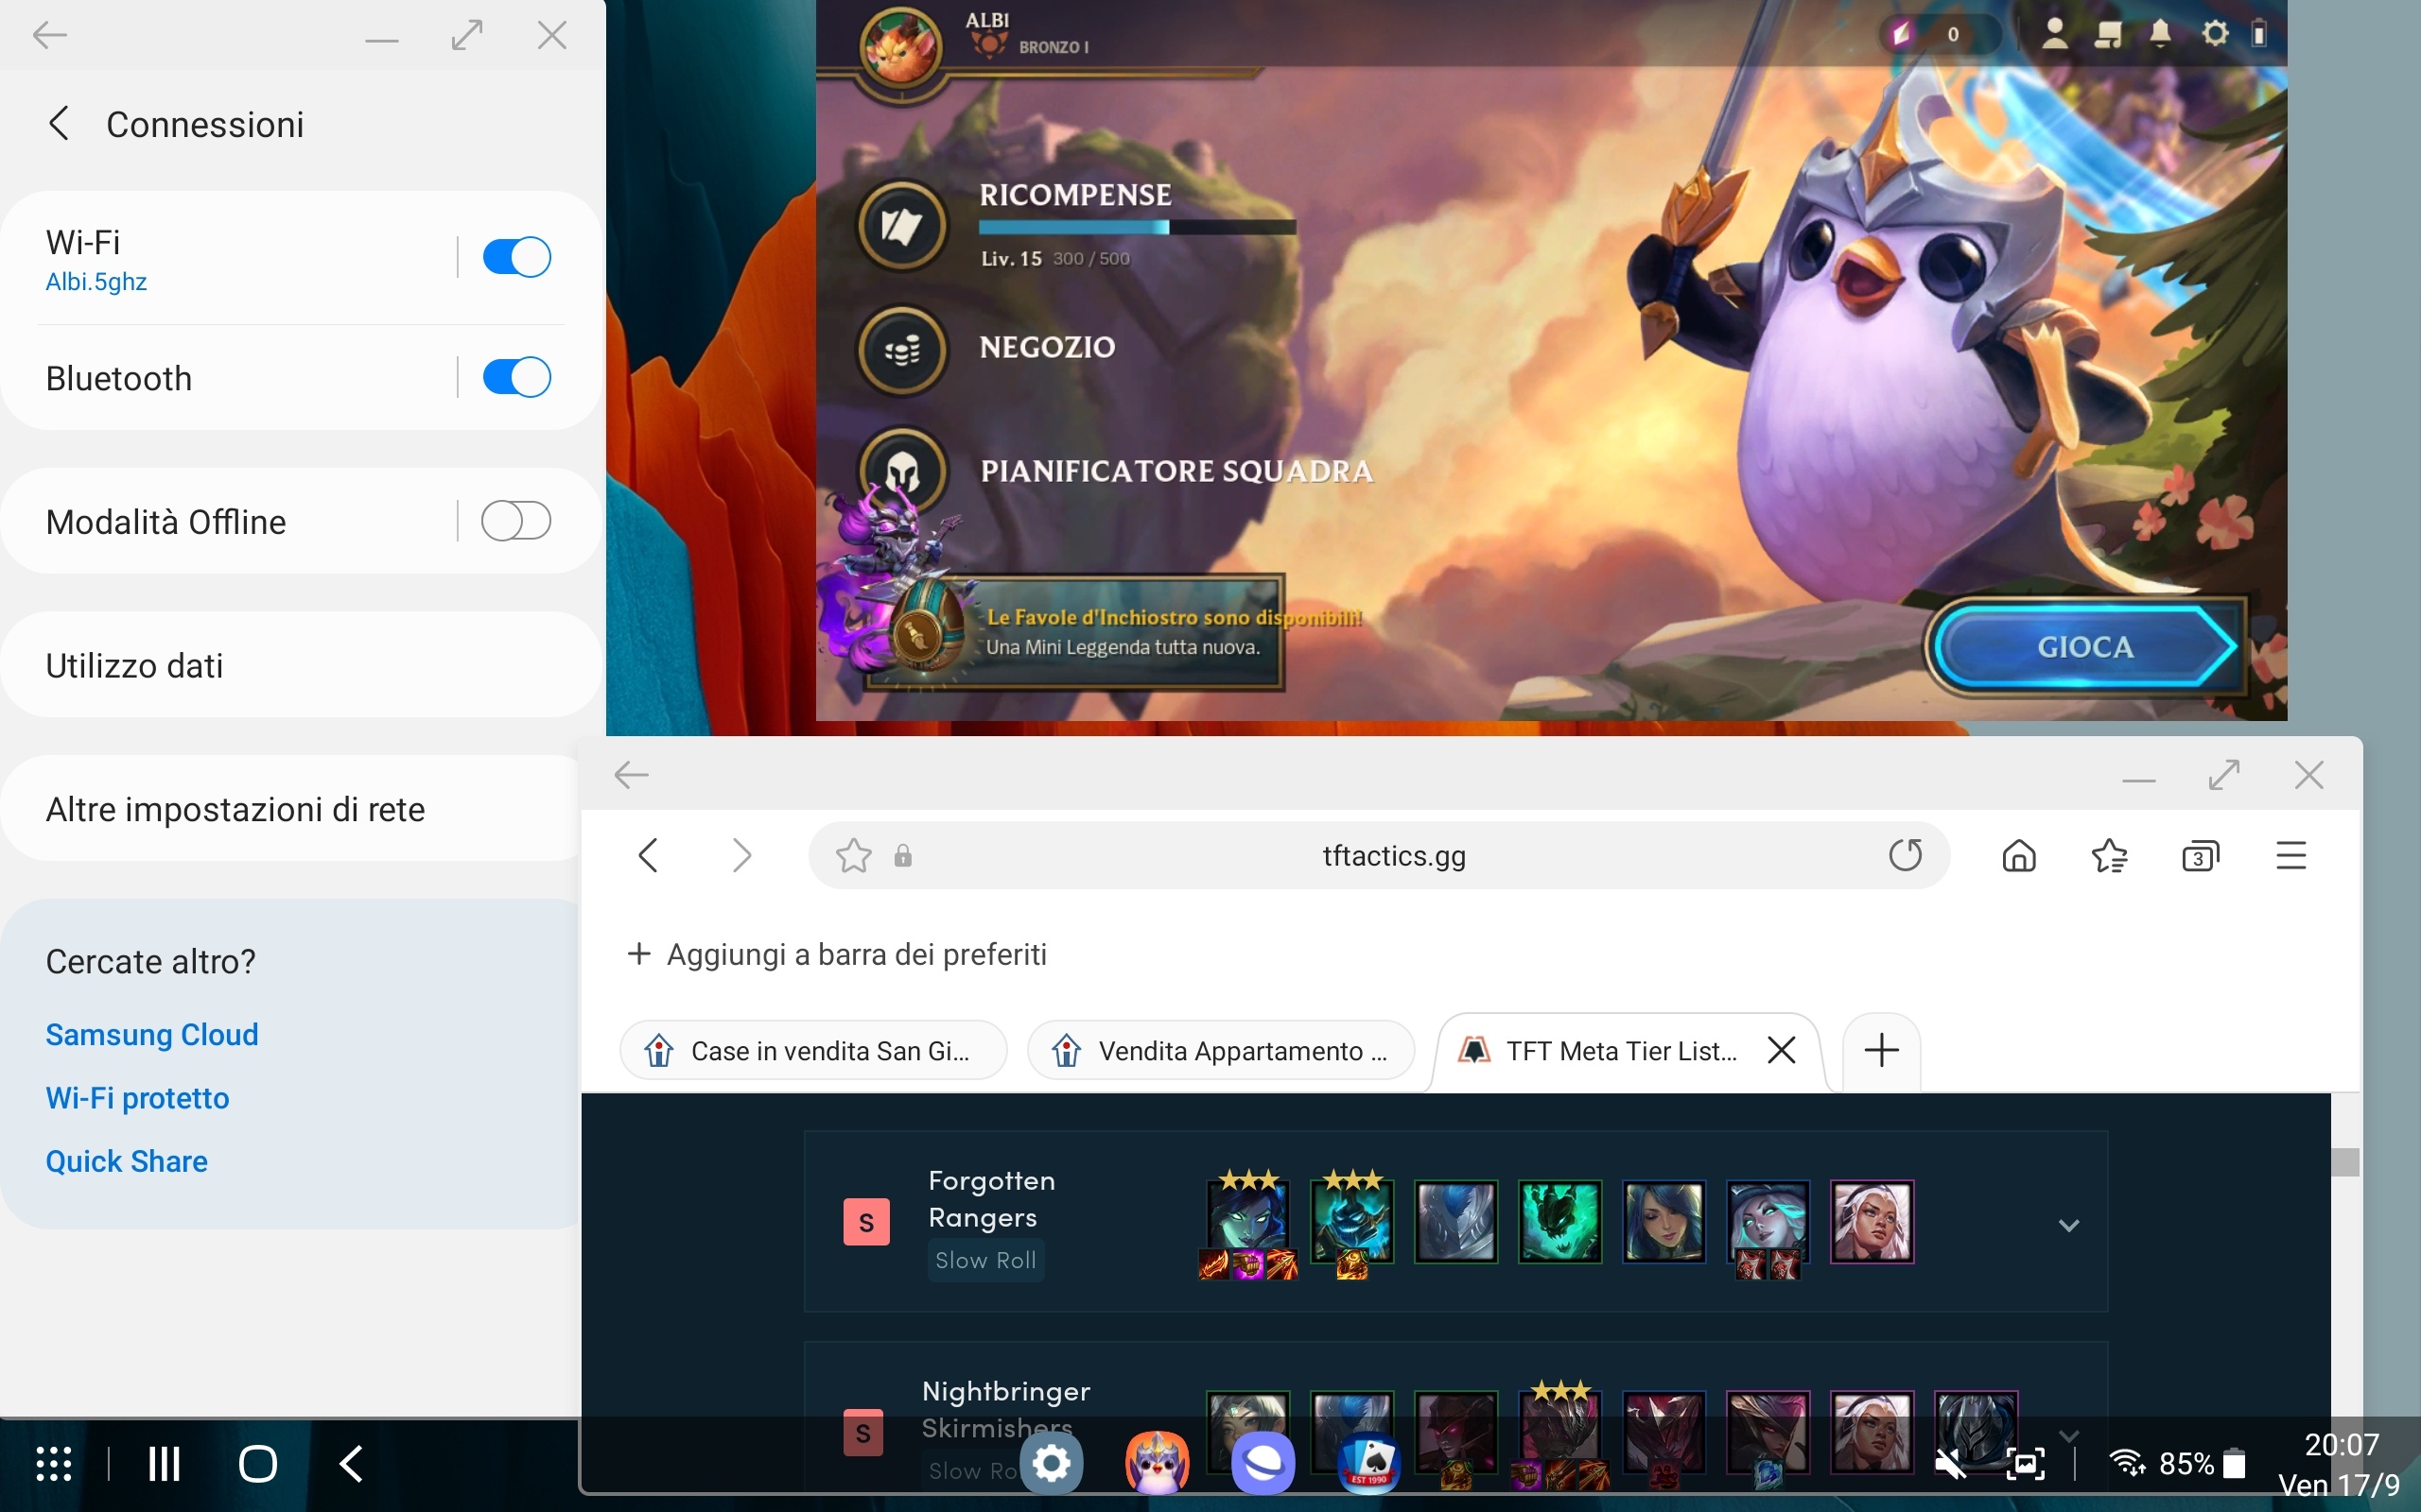Image resolution: width=2421 pixels, height=1512 pixels.
Task: Click the browser page scrollbar thumb
Action: pos(2345,1162)
